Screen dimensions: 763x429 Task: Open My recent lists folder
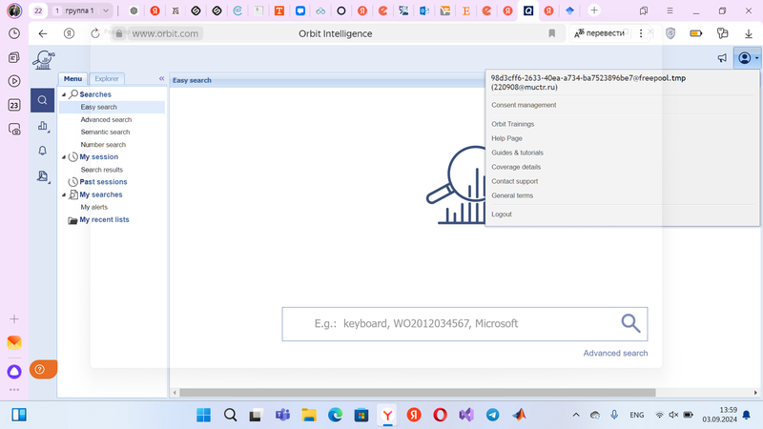pyautogui.click(x=104, y=220)
